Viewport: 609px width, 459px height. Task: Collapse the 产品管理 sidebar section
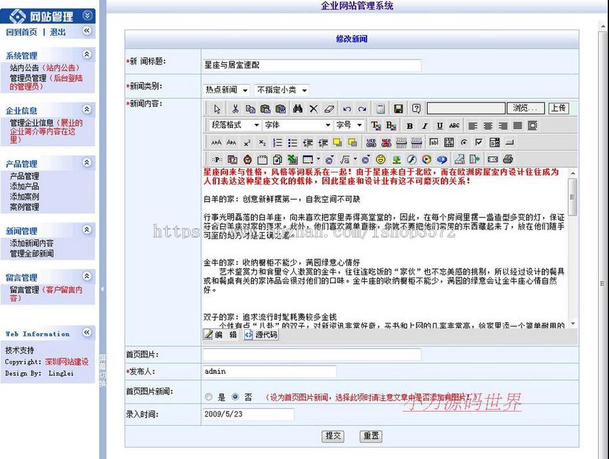[86, 162]
